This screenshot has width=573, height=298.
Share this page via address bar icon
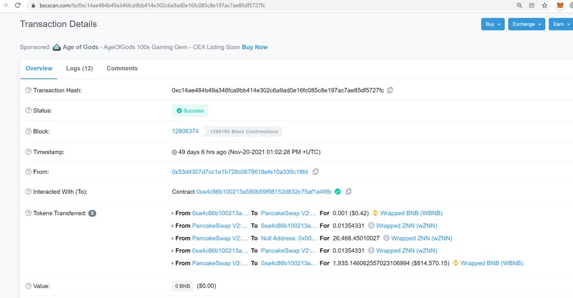click(532, 5)
